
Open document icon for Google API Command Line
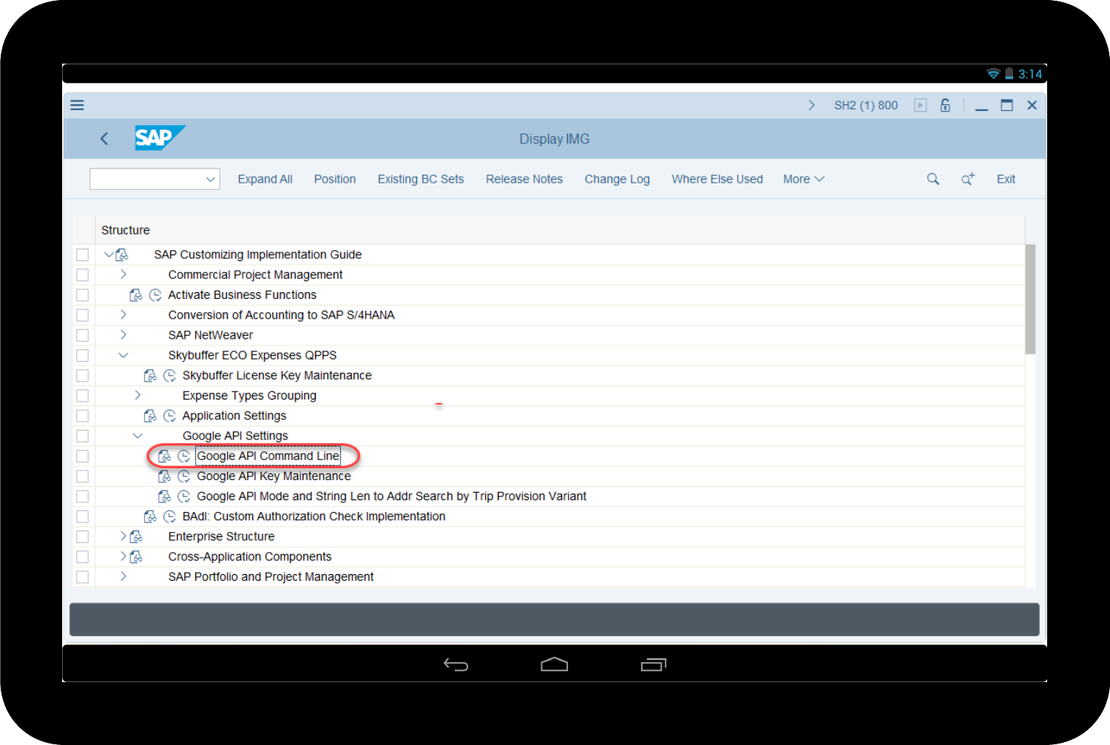point(164,456)
